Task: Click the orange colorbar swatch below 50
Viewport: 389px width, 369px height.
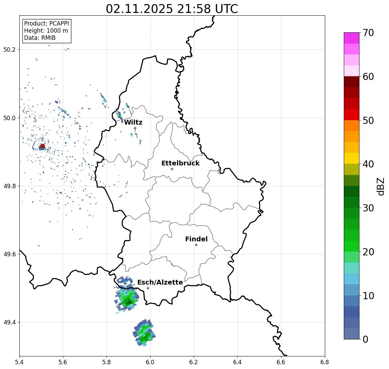Action: pyautogui.click(x=352, y=126)
